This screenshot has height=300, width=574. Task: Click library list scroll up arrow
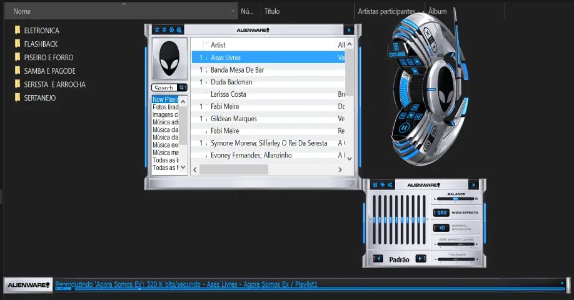pos(183,101)
